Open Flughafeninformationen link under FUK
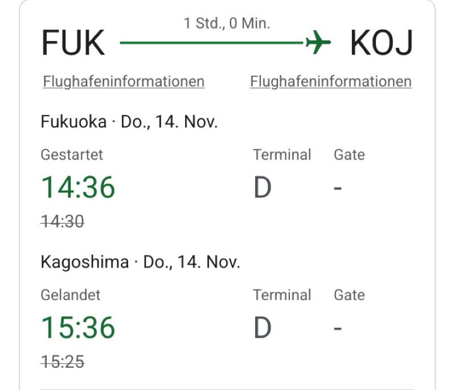This screenshot has width=455, height=390. (124, 81)
